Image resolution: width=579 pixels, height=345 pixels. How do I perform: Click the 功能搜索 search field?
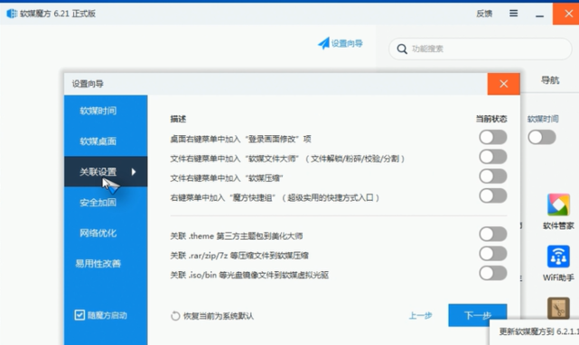[x=480, y=49]
